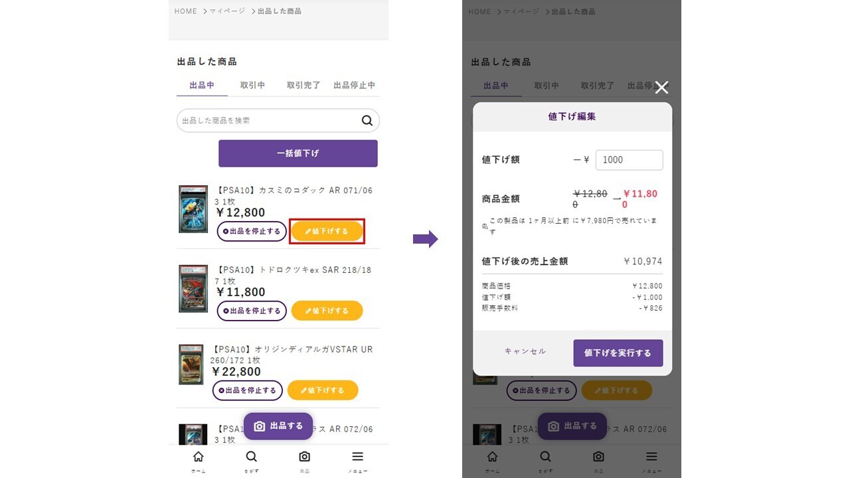Viewport: 850px width, 478px height.
Task: Open hamburger menu in left bottom navigation
Action: click(357, 457)
